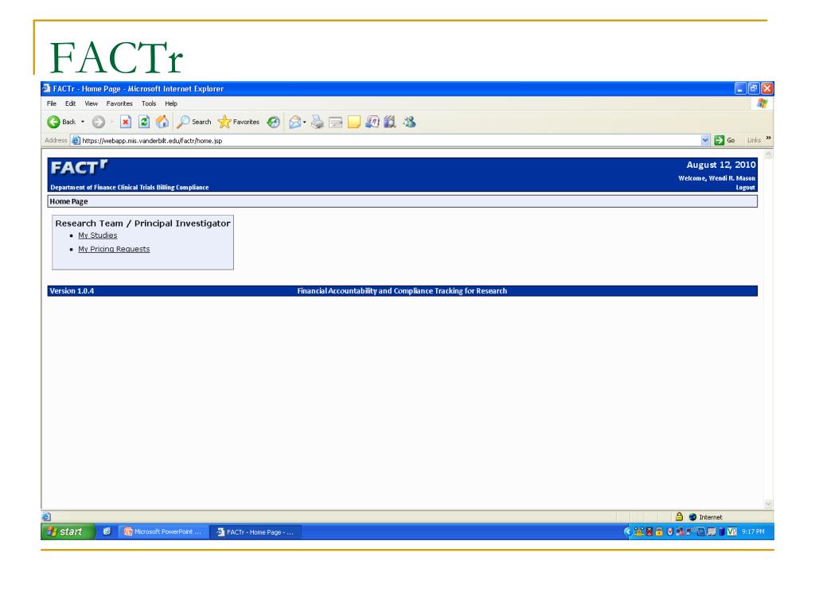Click the quick launch Internet Explorer icon
This screenshot has height=611, width=815.
click(107, 531)
